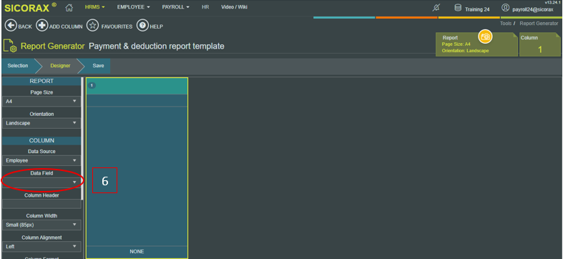The height and width of the screenshot is (259, 563).
Task: Click the Report Generator document gear icon
Action: pos(10,47)
